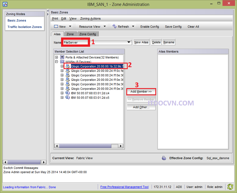The width and height of the screenshot is (237, 193).
Task: Click the New zone icon in toolbar
Action: 56,27
